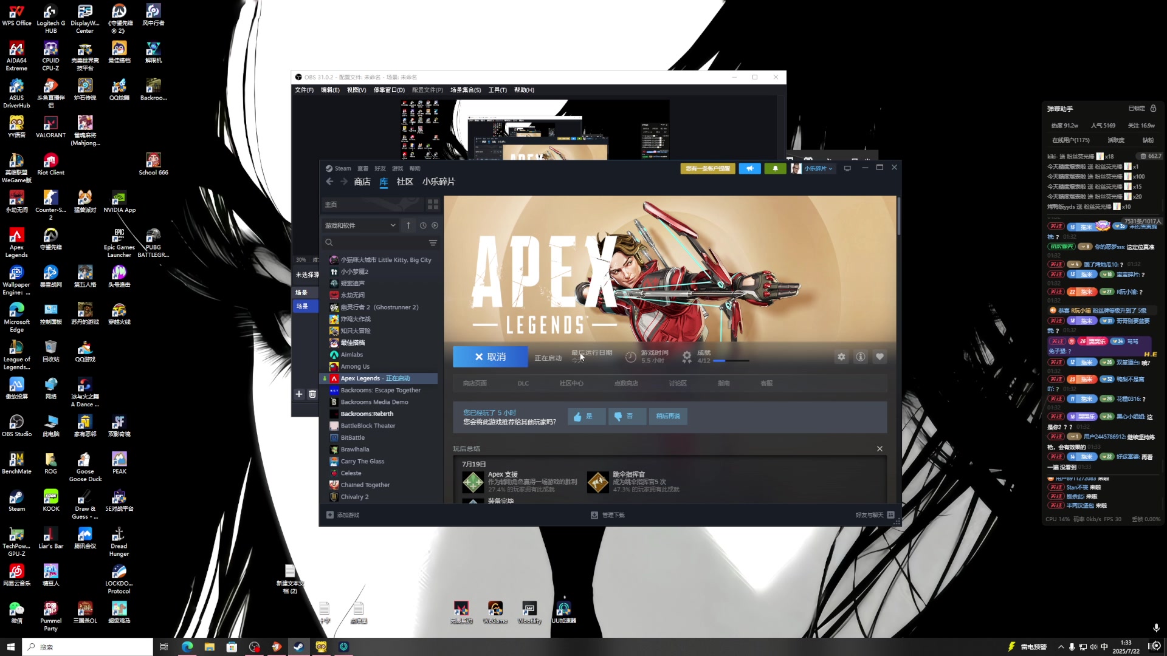
Task: Open Epic Games Launcher desktop shortcut
Action: (x=119, y=242)
